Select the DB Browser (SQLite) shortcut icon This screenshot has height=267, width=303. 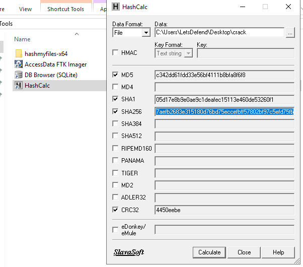[19, 75]
